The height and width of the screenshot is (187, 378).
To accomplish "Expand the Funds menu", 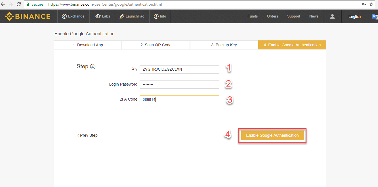I will (x=252, y=16).
